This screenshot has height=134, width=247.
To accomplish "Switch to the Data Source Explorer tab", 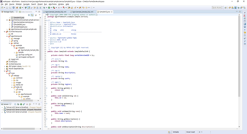I will pos(26,12).
